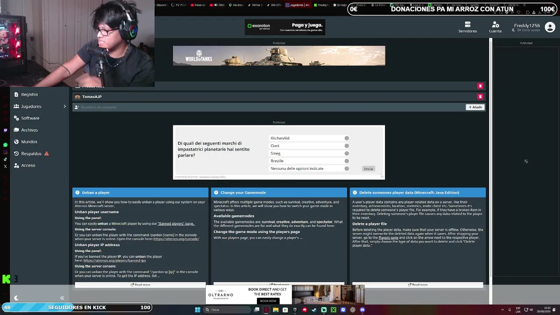Image resolution: width=560 pixels, height=315 pixels.
Task: Collapse the sidebar with double-chevron icon
Action: (62, 298)
